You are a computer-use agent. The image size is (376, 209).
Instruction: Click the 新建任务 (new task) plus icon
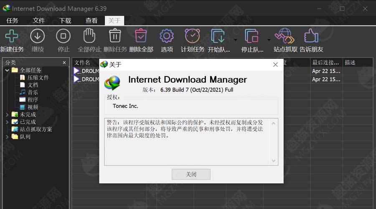point(12,36)
